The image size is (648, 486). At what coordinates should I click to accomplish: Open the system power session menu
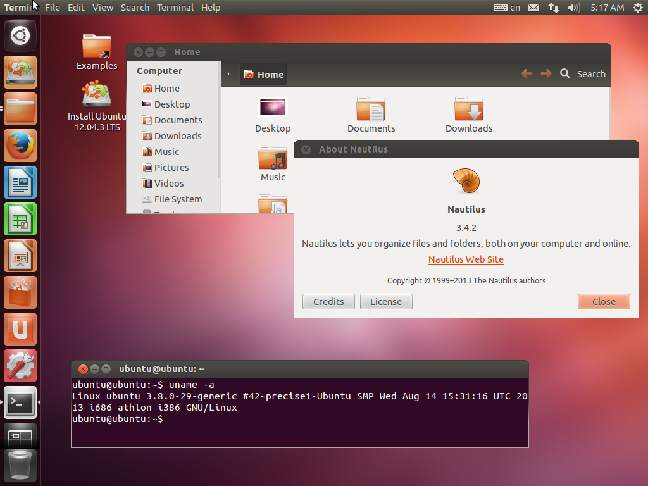click(x=638, y=8)
